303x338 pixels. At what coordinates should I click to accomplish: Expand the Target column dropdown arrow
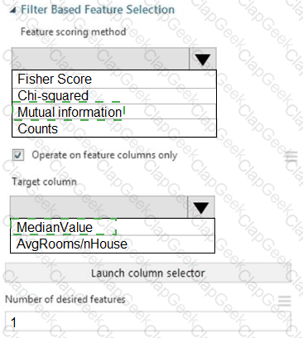tap(201, 207)
